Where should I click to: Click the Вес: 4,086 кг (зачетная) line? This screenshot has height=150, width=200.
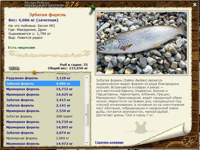coord(33,20)
